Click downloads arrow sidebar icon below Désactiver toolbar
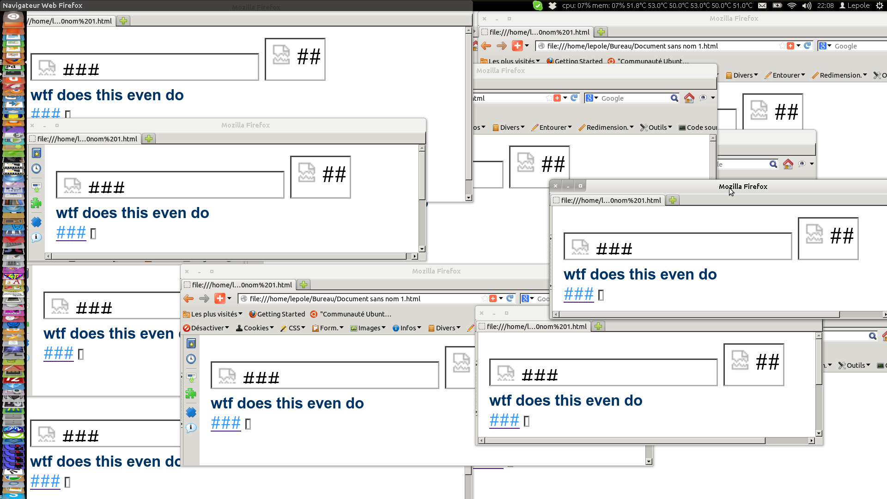The height and width of the screenshot is (499, 887). point(191,378)
